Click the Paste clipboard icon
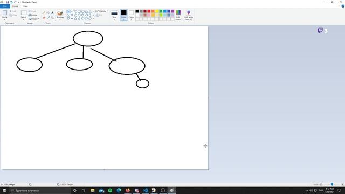345x194 pixels. [x=5, y=13]
